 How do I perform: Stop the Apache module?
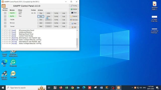pyautogui.click(x=41, y=13)
